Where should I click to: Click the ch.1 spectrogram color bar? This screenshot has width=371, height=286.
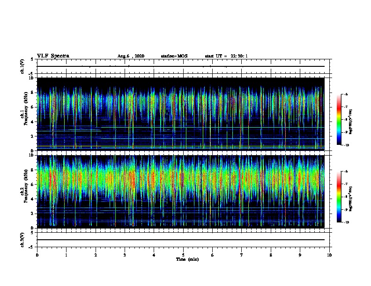(x=339, y=120)
